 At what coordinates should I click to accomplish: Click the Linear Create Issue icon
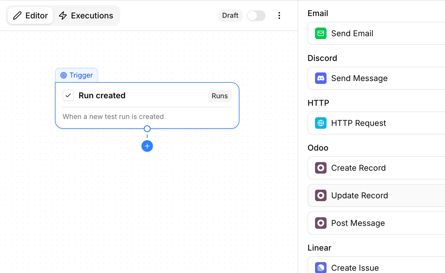point(320,268)
